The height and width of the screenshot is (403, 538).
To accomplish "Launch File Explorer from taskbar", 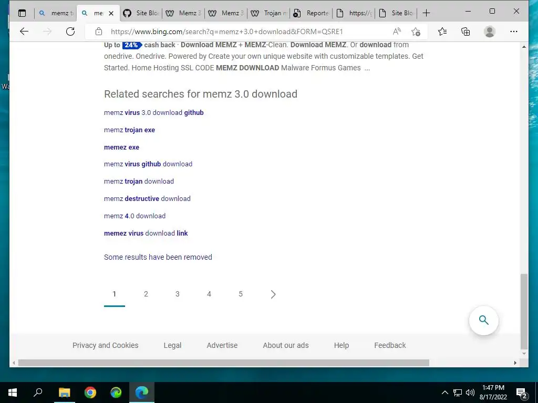I will tap(64, 393).
